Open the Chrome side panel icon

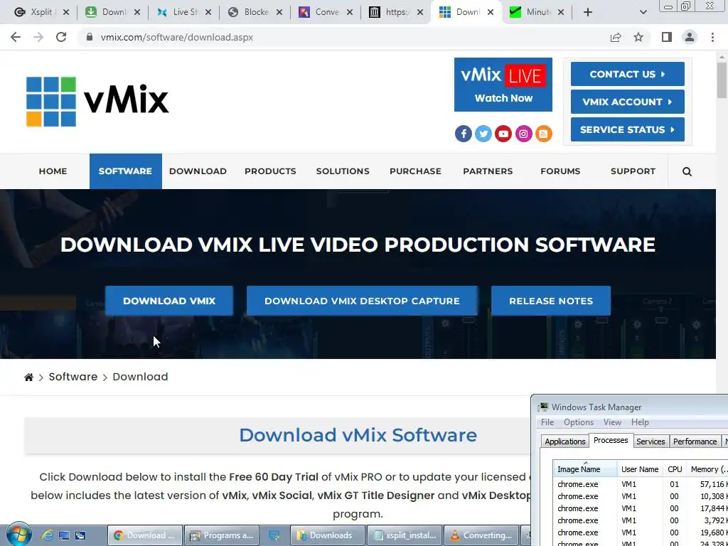pos(667,37)
